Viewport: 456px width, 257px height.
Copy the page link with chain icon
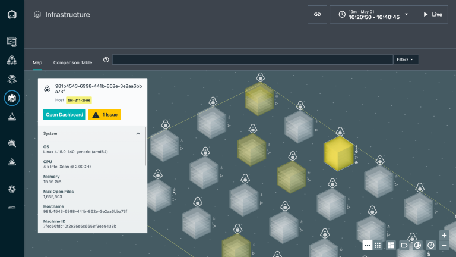(x=317, y=14)
